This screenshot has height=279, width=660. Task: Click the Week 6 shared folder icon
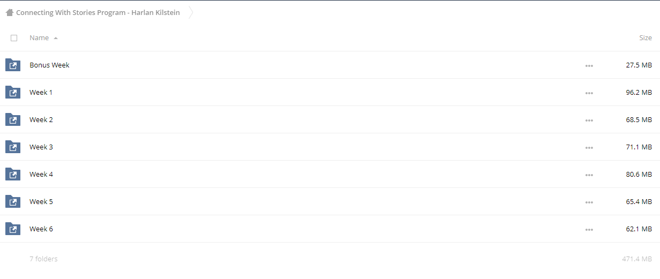click(13, 229)
